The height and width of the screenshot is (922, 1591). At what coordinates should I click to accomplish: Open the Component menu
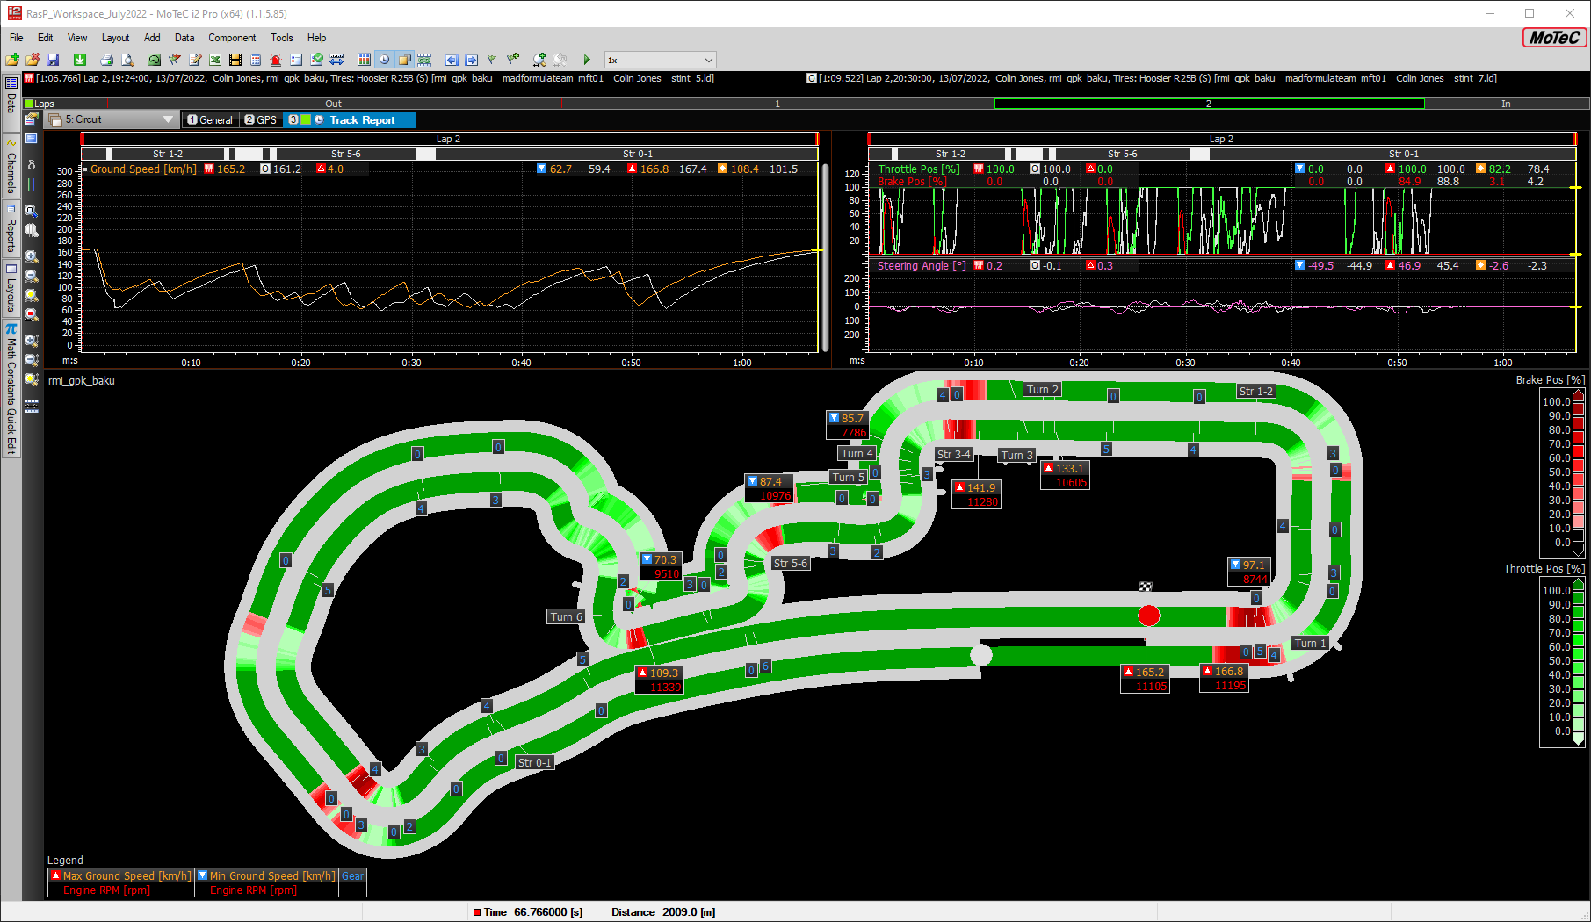[232, 38]
